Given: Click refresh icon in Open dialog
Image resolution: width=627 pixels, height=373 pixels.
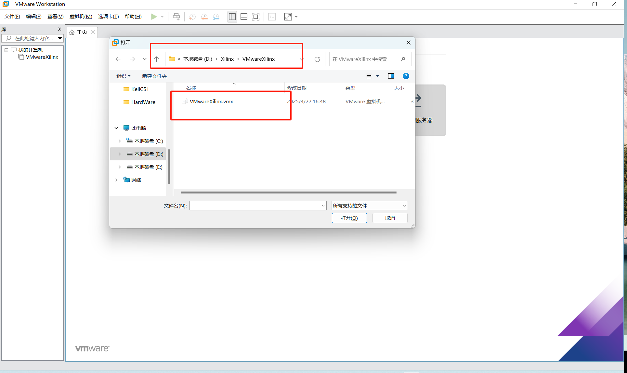Looking at the screenshot, I should [317, 59].
